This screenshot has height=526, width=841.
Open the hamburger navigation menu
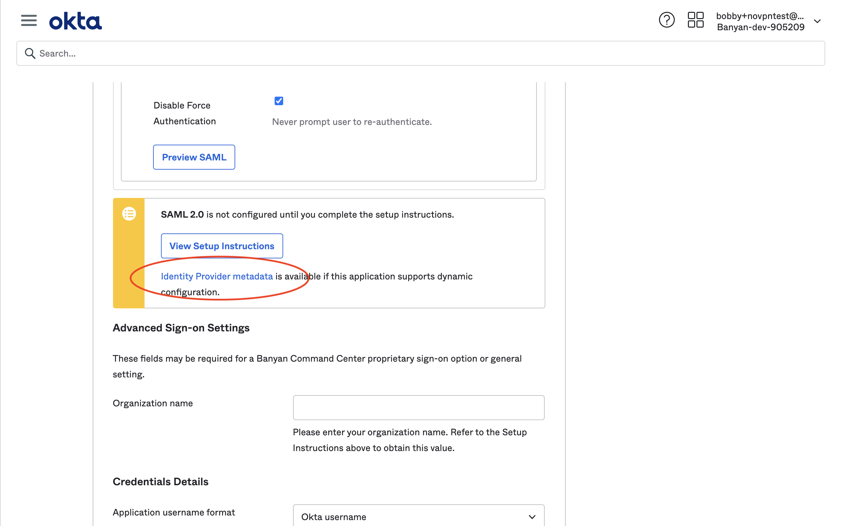click(29, 20)
